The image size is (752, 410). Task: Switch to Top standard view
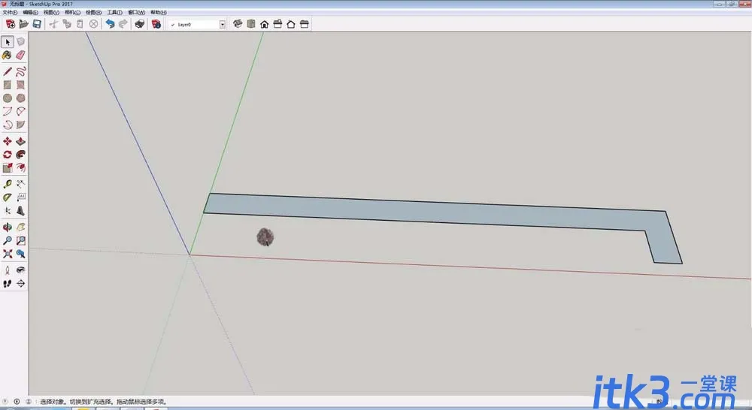[x=251, y=24]
